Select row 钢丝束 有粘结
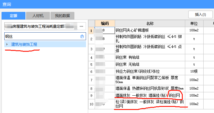The image size is (214, 113). 150,58
